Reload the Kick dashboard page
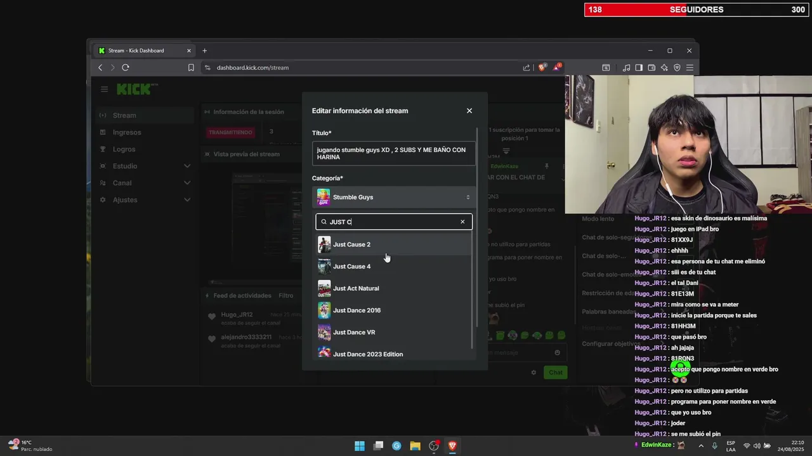 tap(126, 68)
